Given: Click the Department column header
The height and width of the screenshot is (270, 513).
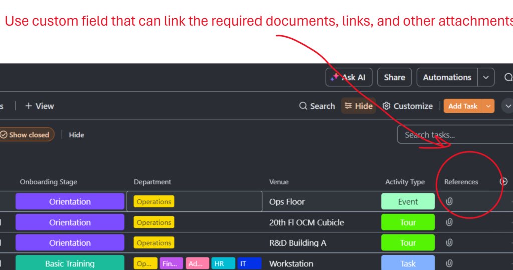Looking at the screenshot, I should click(x=152, y=182).
